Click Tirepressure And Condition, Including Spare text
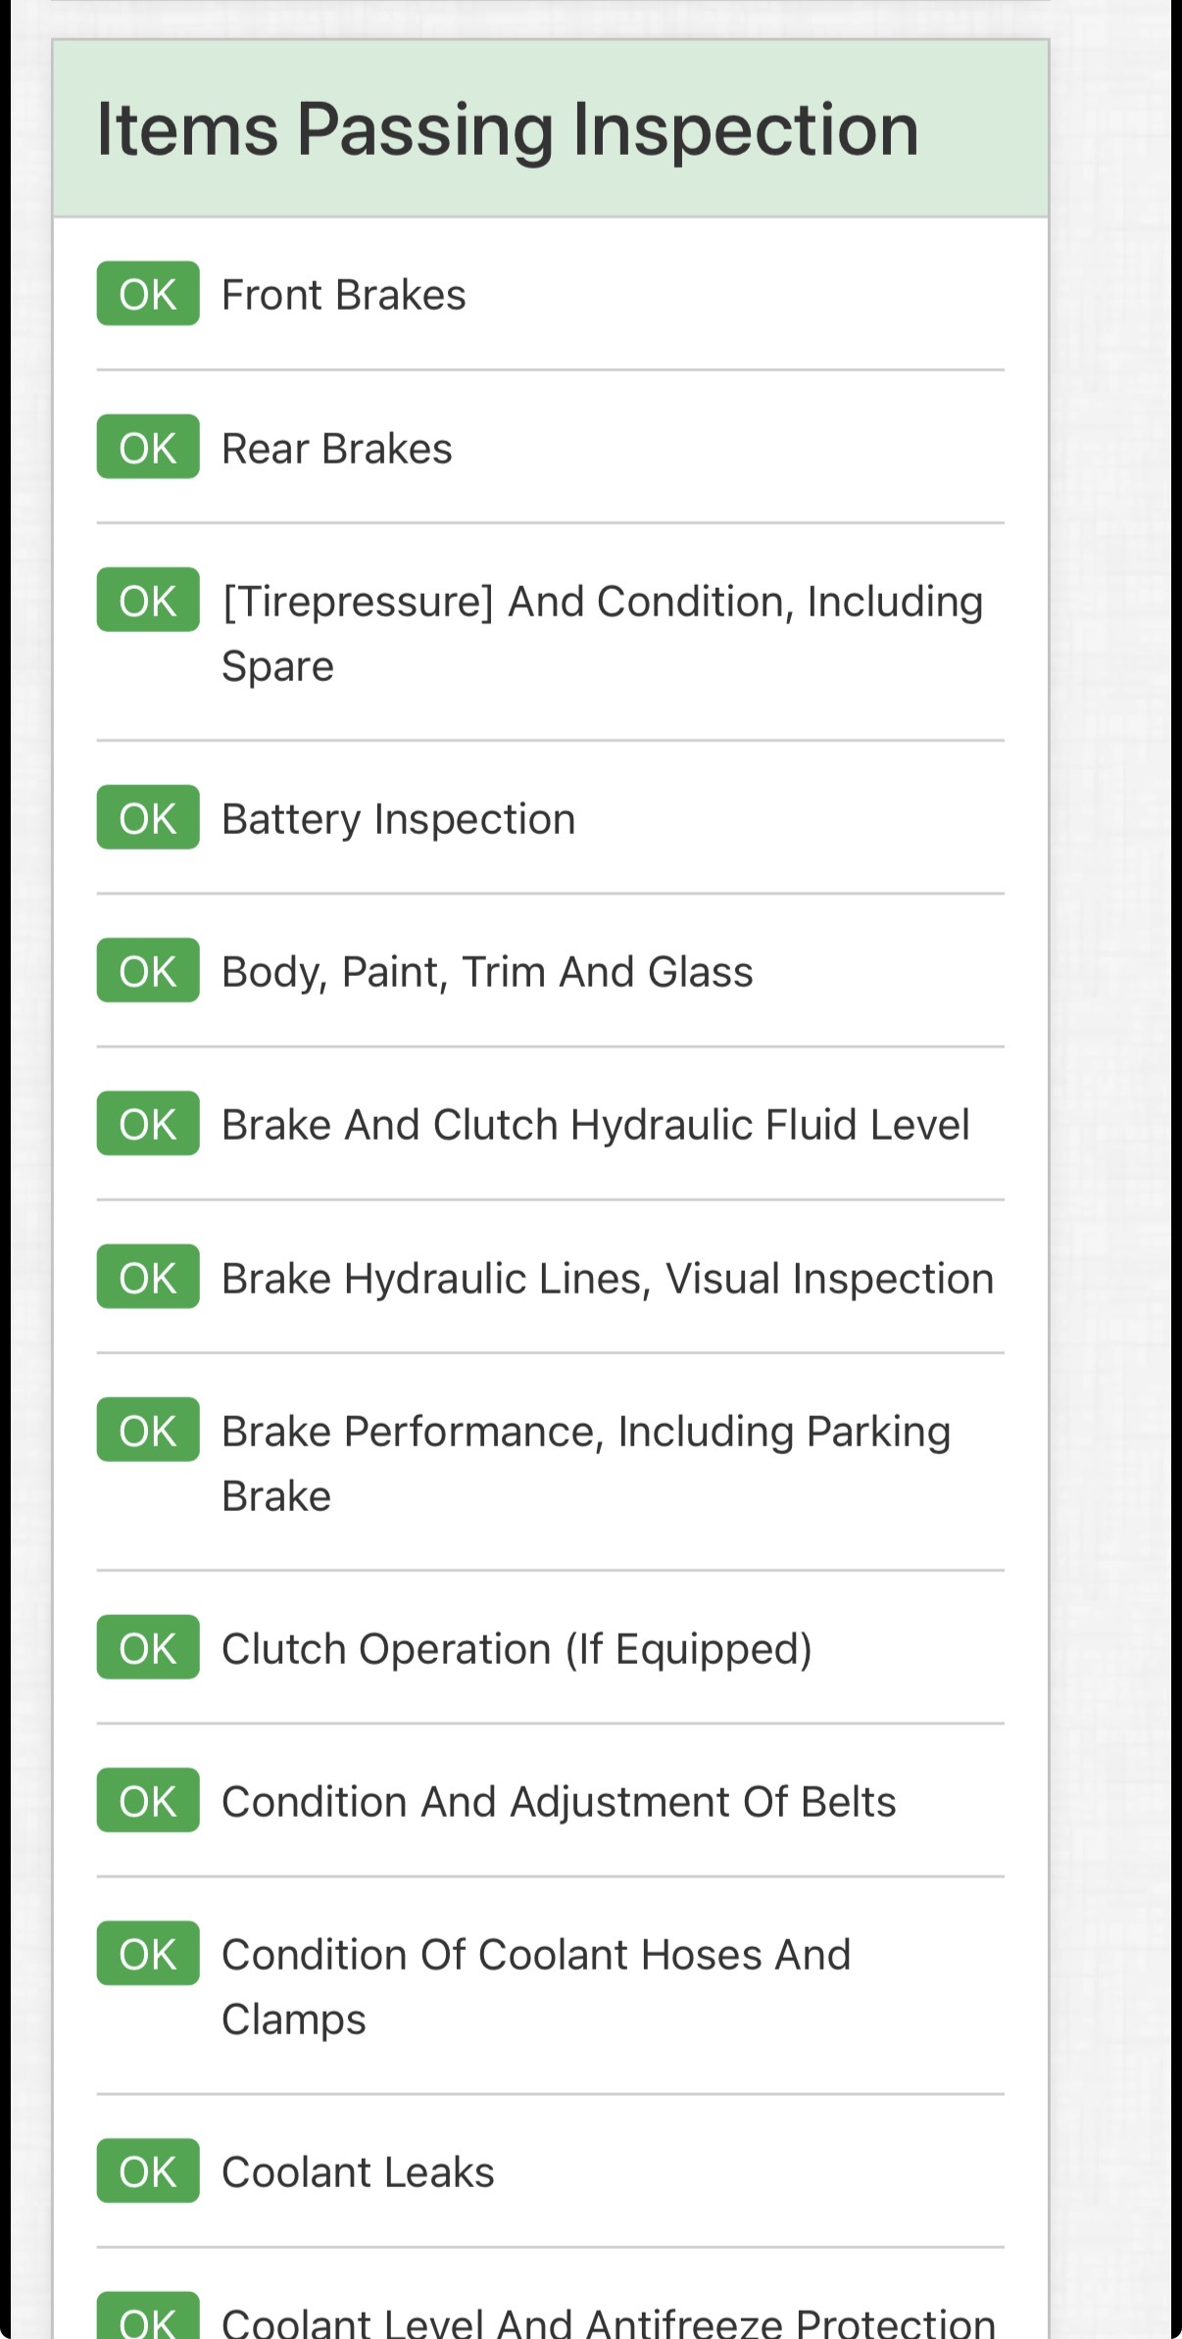This screenshot has height=2339, width=1182. (602, 633)
